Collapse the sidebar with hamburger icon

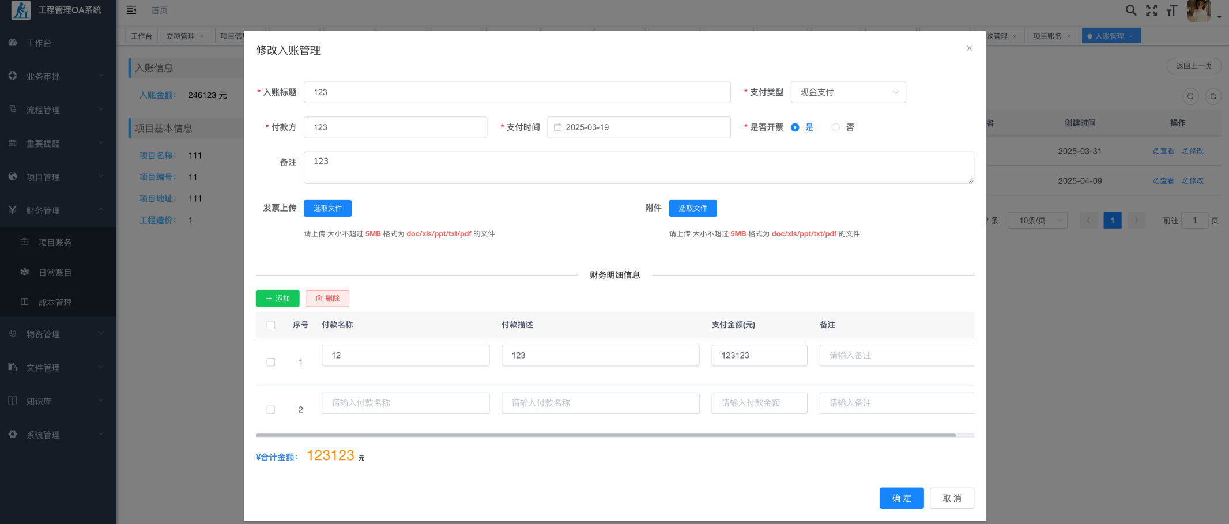point(131,10)
